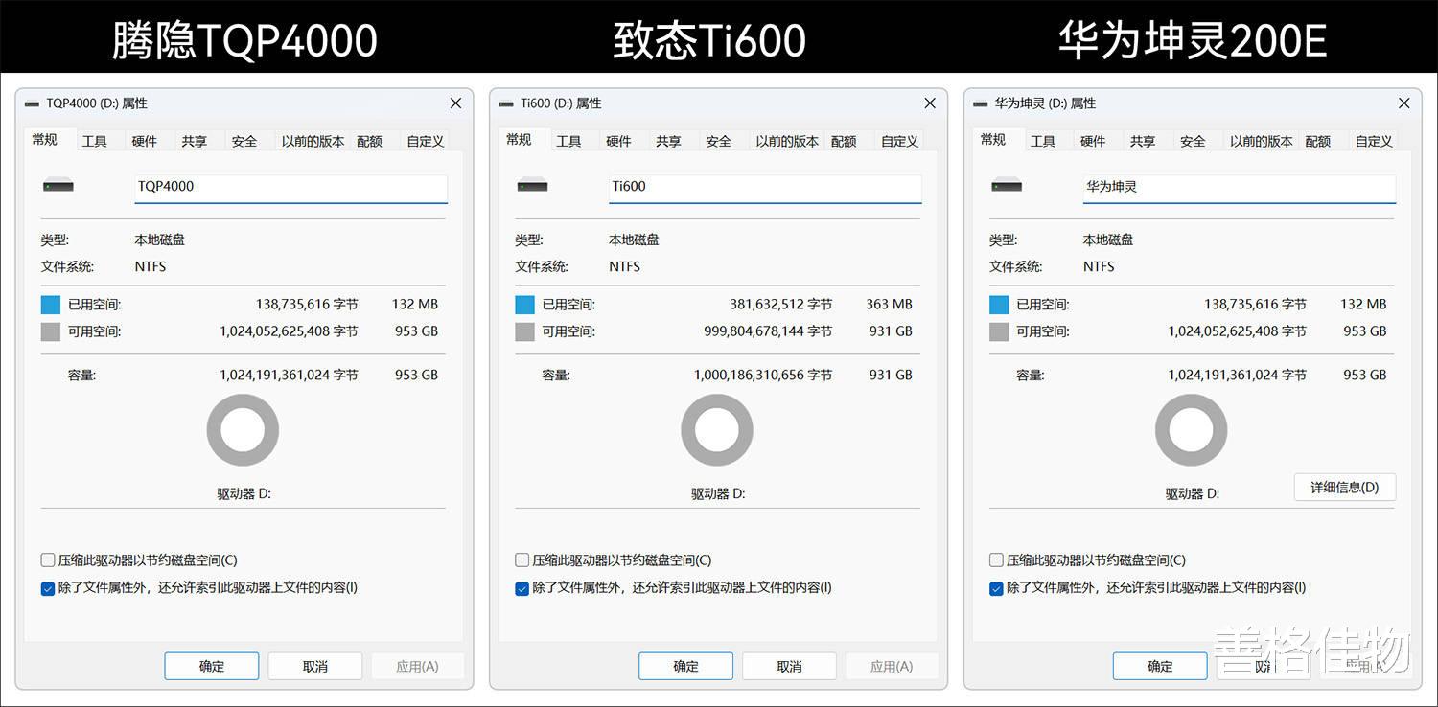This screenshot has height=707, width=1438.
Task: Click the 999,804,678,144 字节 free space value
Action: [x=768, y=331]
